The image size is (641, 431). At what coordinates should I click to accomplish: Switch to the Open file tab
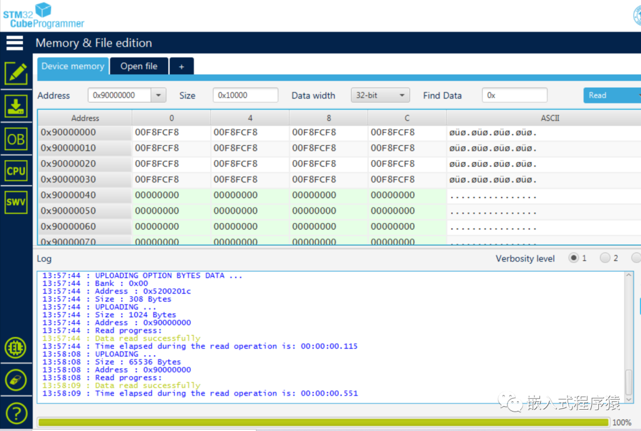coord(139,66)
